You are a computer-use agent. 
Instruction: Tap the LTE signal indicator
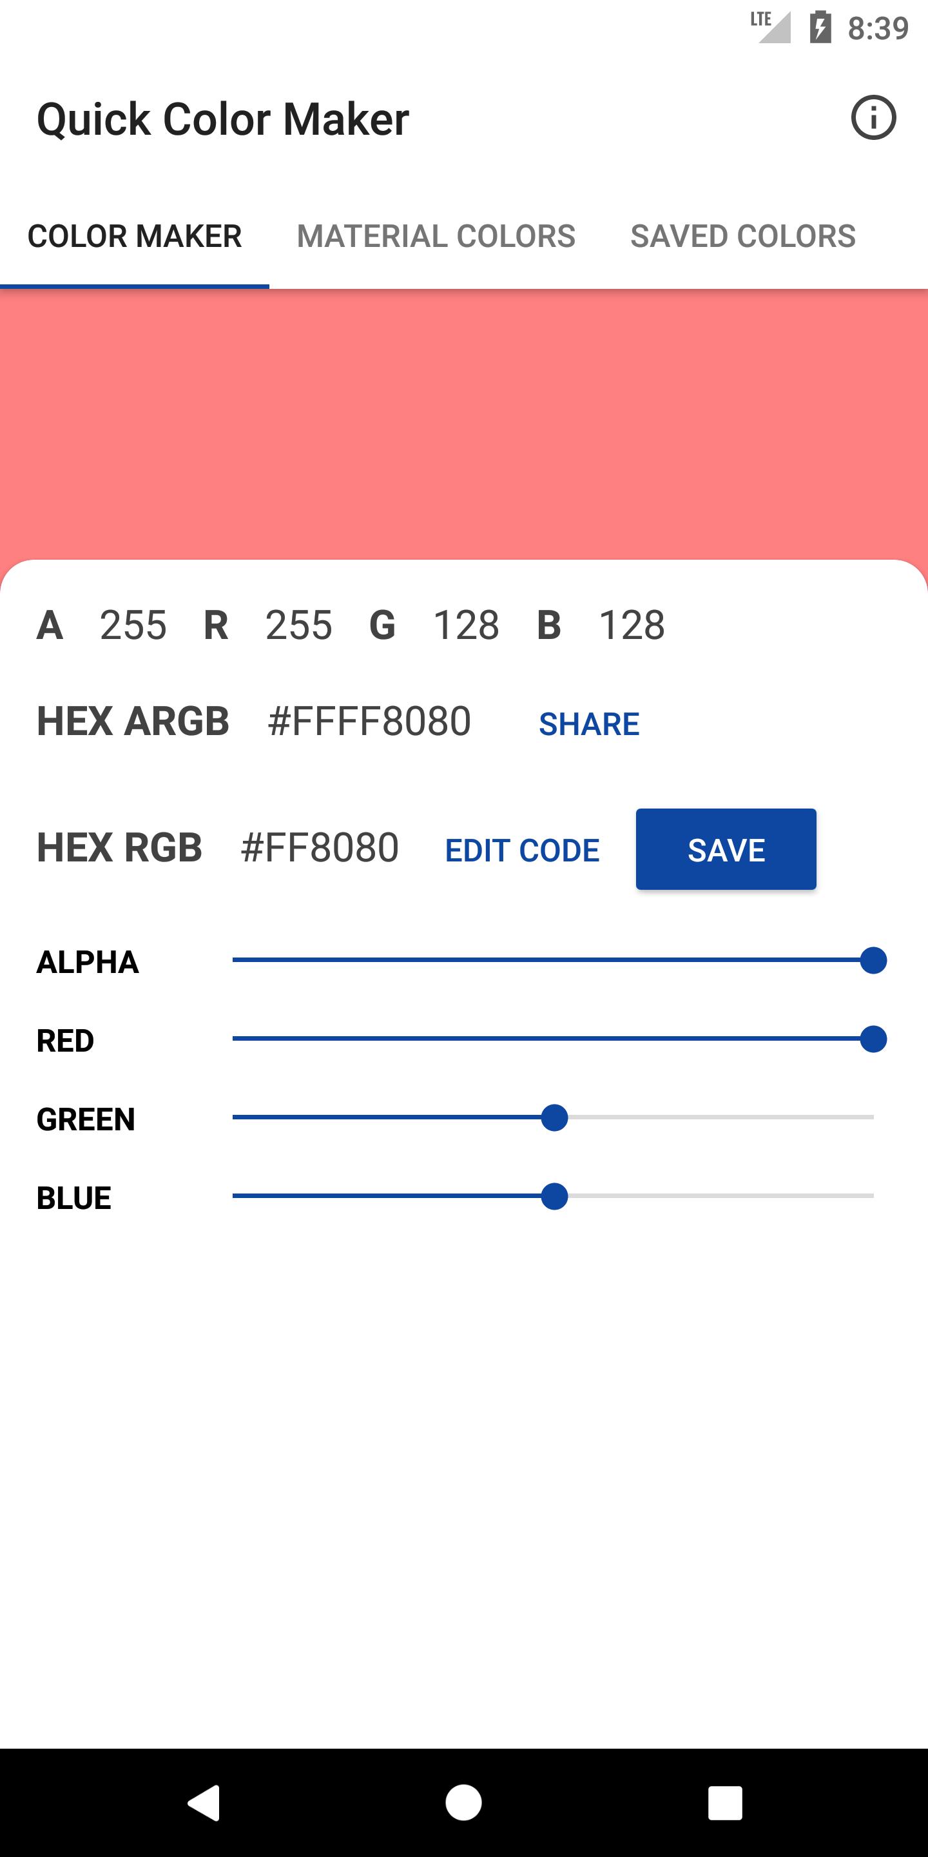[x=770, y=26]
